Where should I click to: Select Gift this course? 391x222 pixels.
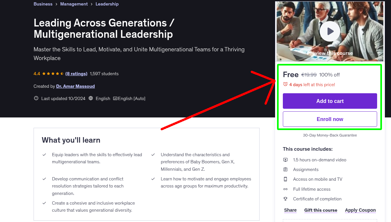[x=321, y=210]
